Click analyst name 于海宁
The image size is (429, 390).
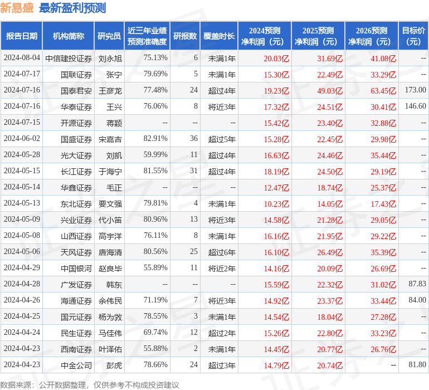pyautogui.click(x=110, y=172)
